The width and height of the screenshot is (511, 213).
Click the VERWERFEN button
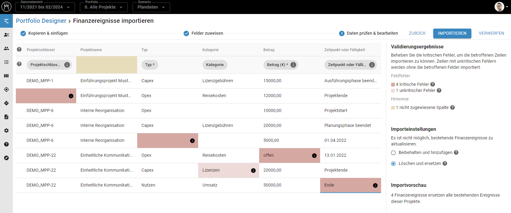[491, 33]
